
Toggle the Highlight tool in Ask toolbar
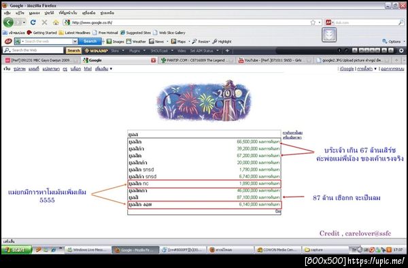point(222,41)
